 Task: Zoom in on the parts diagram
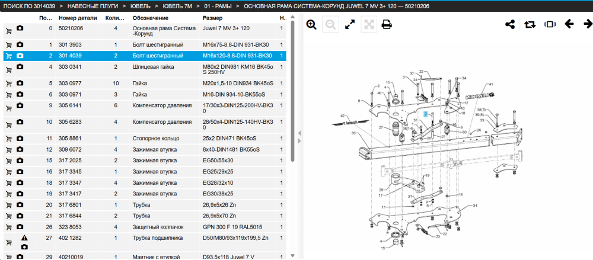pyautogui.click(x=311, y=25)
